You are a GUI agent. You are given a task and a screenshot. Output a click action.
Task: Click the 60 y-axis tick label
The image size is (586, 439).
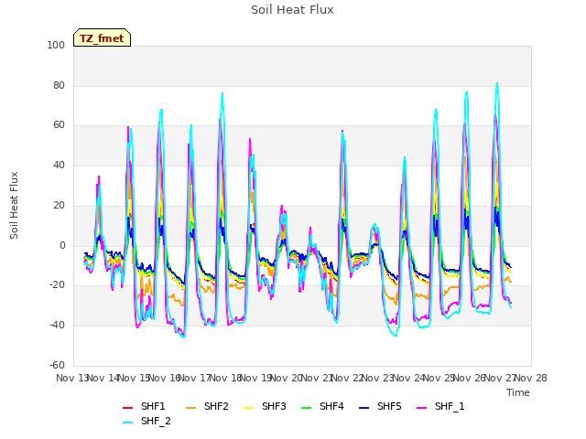click(x=59, y=125)
